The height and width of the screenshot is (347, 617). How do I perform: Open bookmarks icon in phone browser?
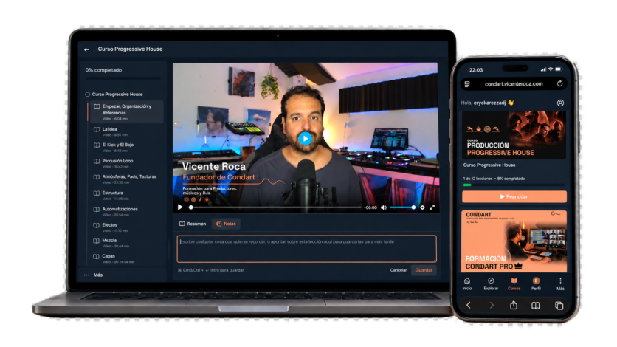coord(536,306)
